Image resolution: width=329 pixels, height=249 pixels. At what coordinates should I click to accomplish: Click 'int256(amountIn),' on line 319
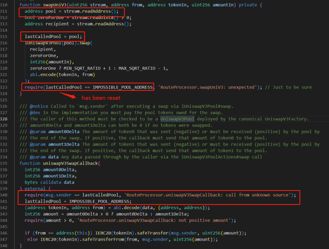[x=52, y=62]
